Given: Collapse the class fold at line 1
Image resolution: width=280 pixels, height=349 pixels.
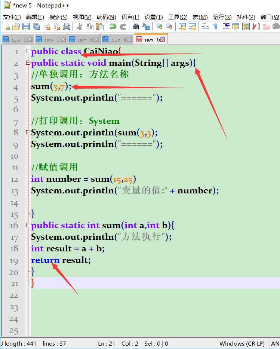Looking at the screenshot, I should 28,51.
